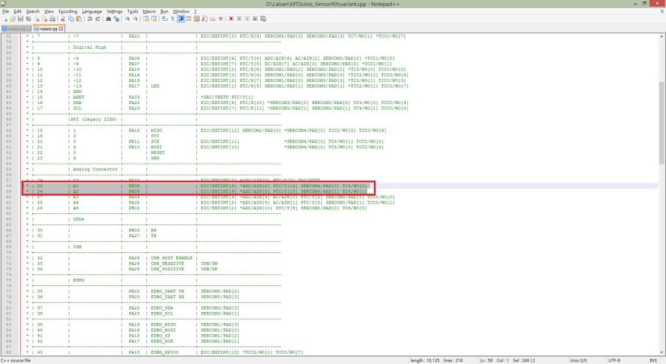Save the current recorded macro icon
Image resolution: width=666 pixels, height=364 pixels.
[x=263, y=19]
